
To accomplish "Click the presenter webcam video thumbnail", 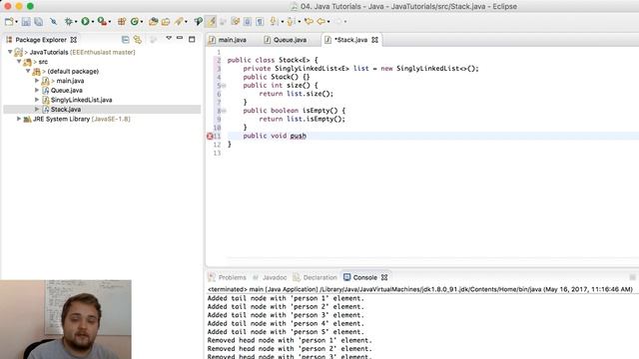I will point(66,319).
